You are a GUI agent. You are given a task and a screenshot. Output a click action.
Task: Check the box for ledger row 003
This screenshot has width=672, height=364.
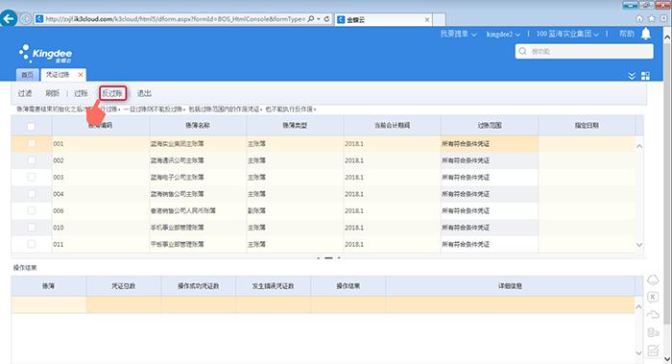point(32,177)
